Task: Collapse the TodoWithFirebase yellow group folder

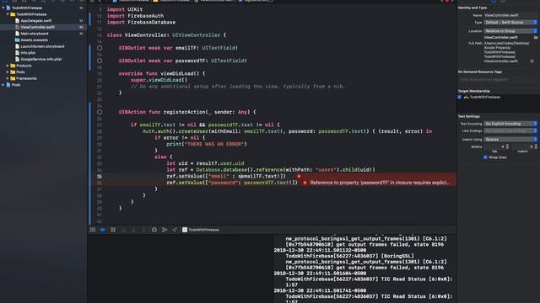Action: [8, 14]
